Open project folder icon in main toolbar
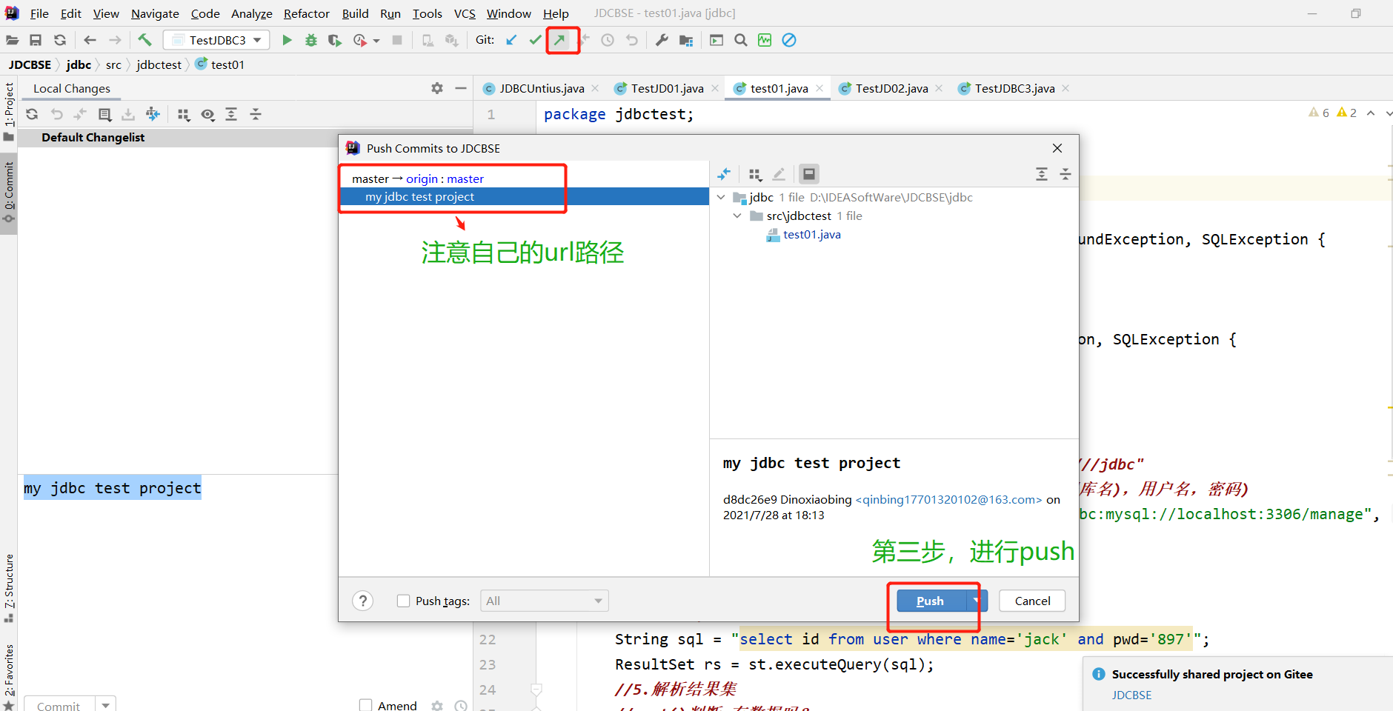Screen dimensions: 1393x711 point(12,40)
